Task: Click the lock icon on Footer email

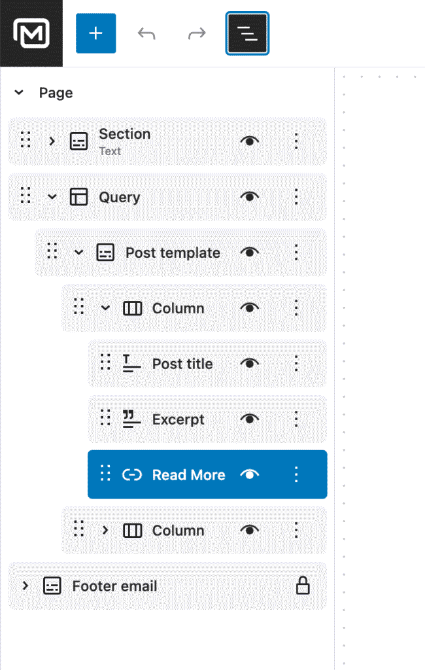Action: (303, 586)
